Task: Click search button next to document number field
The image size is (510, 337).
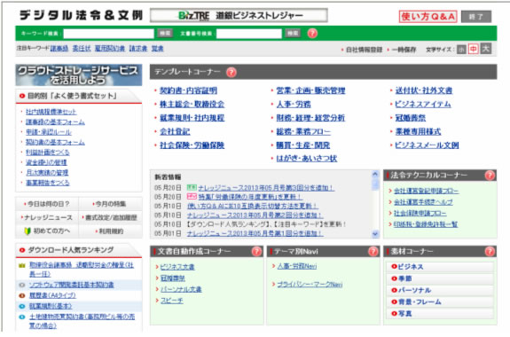Action: point(293,33)
